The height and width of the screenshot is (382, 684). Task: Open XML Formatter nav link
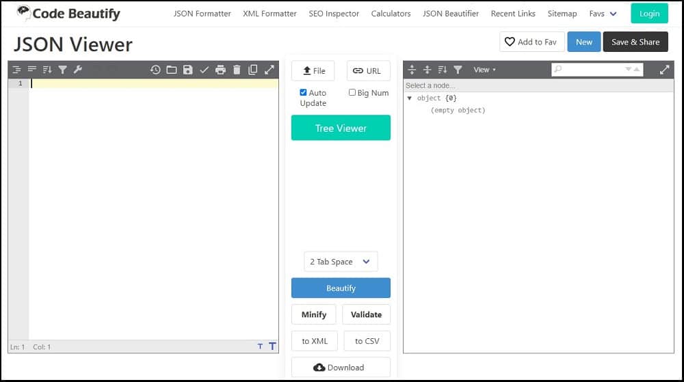269,14
